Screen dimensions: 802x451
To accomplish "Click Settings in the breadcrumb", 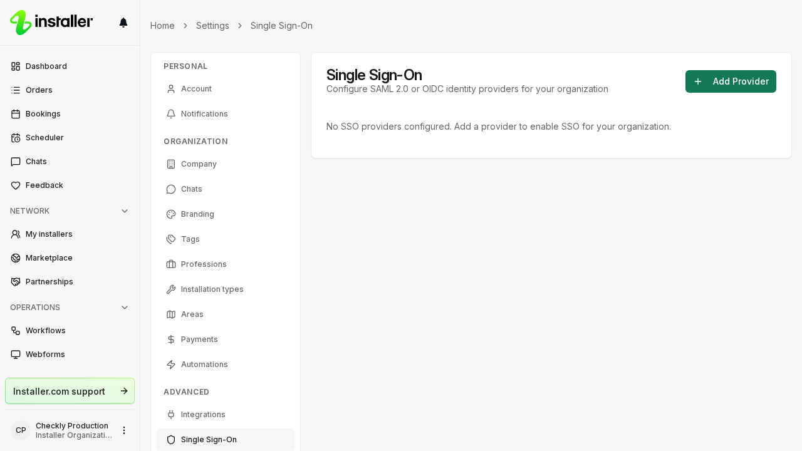I will click(x=212, y=26).
